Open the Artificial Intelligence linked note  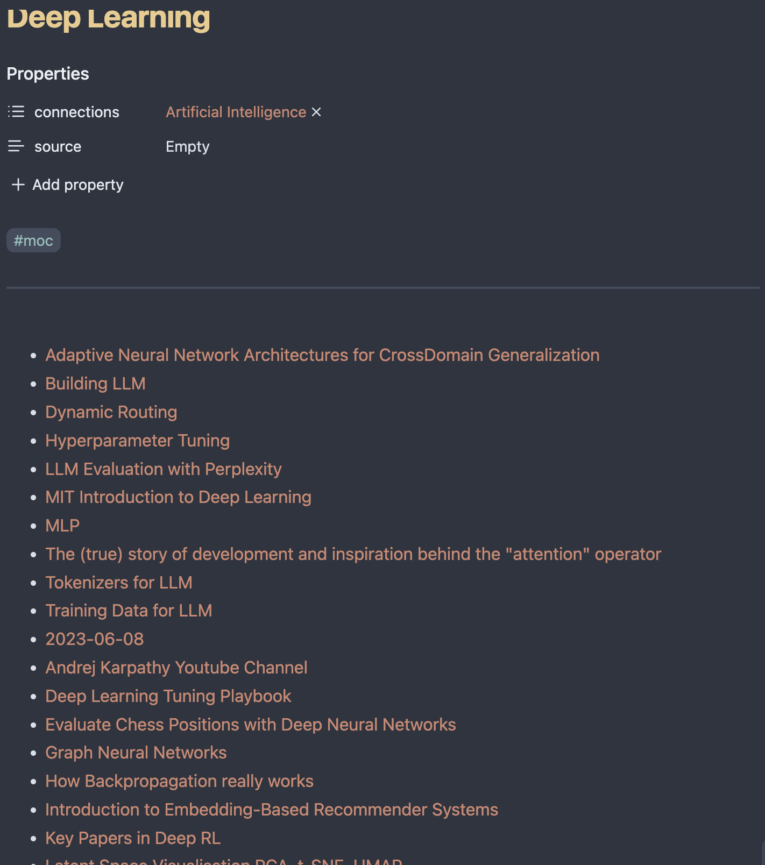[x=236, y=112]
